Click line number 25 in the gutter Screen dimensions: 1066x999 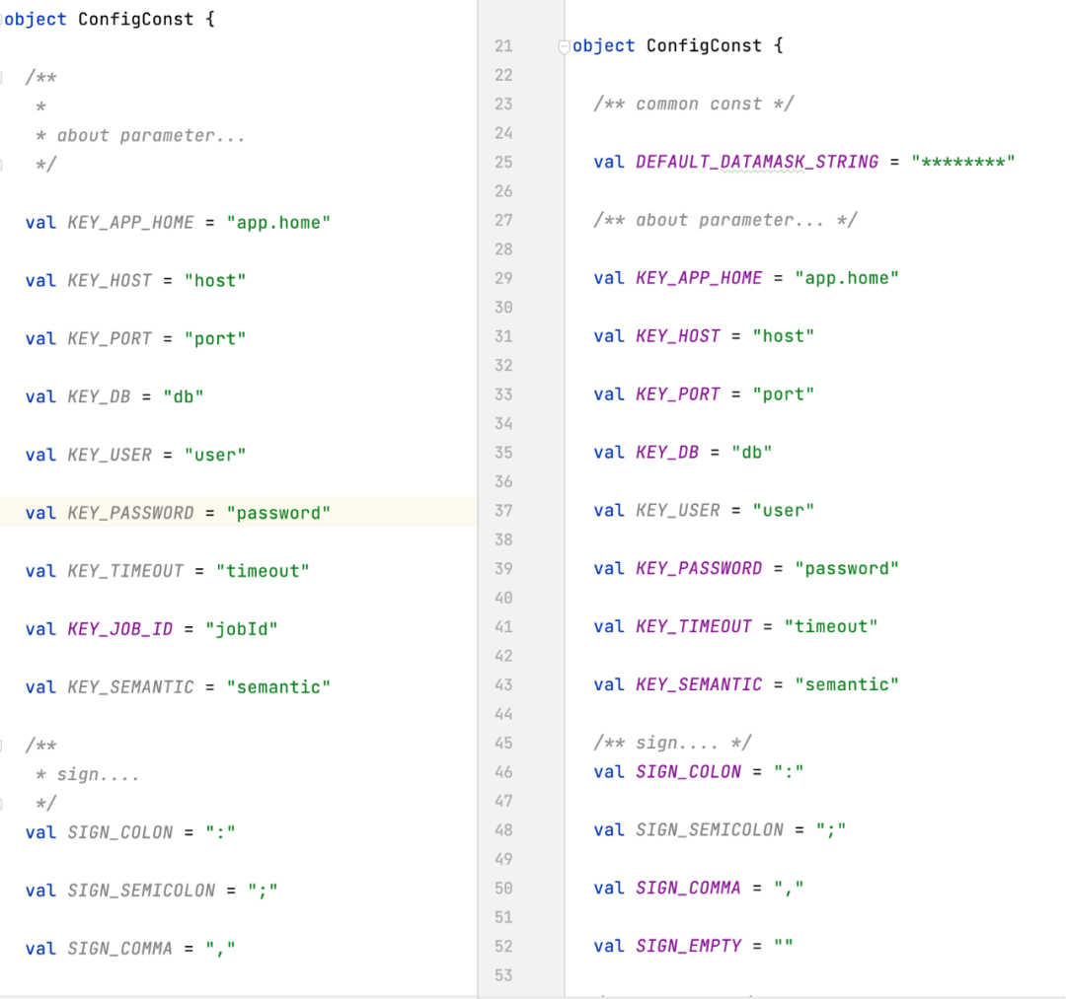tap(503, 162)
